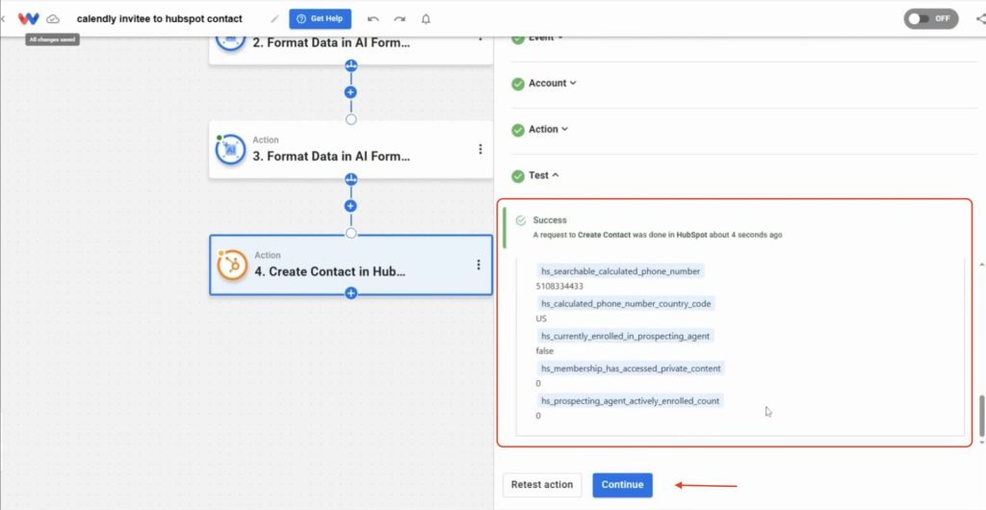Toggle the workflow OFF switch on
The image size is (986, 510).
click(931, 19)
